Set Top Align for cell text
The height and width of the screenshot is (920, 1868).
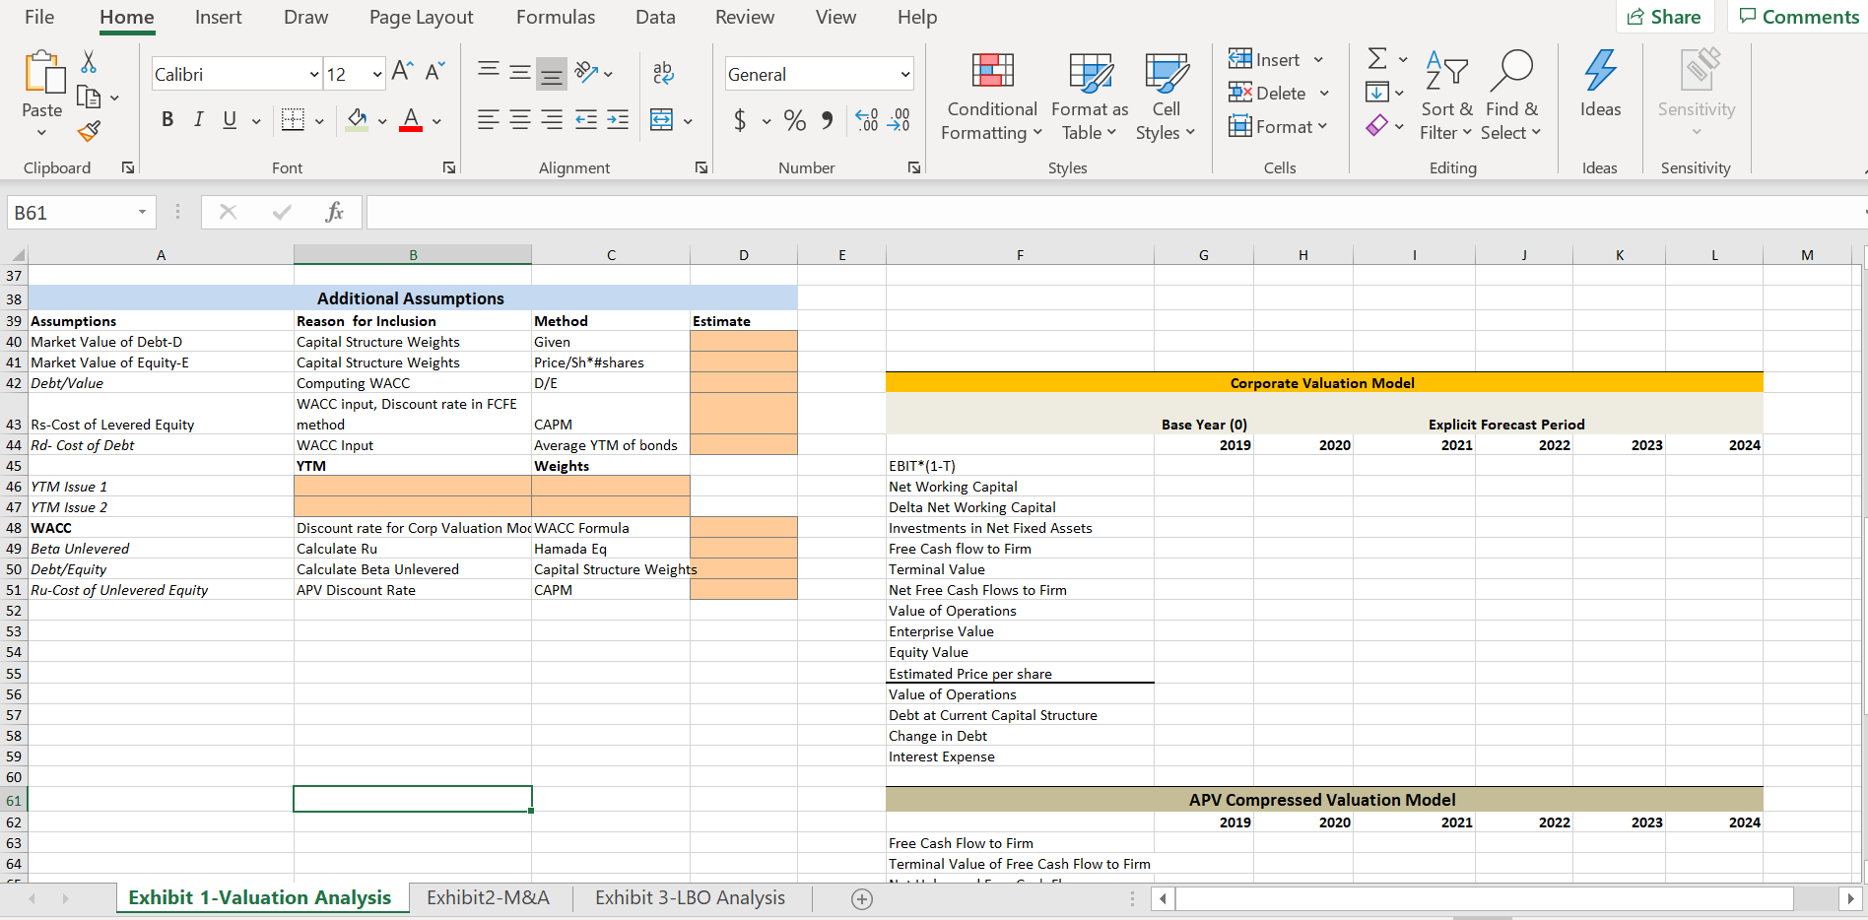489,70
